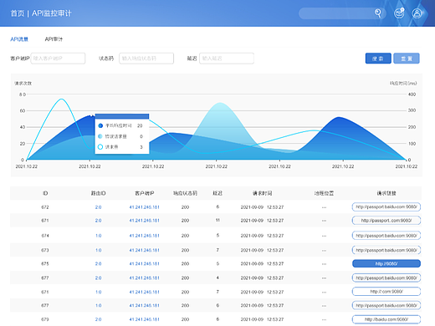Image resolution: width=435 pixels, height=326 pixels.
Task: Focus the 延迟 input field
Action: (227, 59)
